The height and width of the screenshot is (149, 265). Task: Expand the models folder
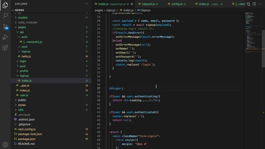coord(23,17)
